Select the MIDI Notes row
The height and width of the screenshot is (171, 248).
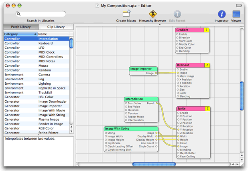click(x=37, y=61)
